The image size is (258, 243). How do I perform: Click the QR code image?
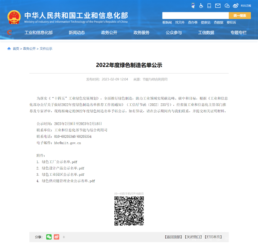(x=129, y=210)
